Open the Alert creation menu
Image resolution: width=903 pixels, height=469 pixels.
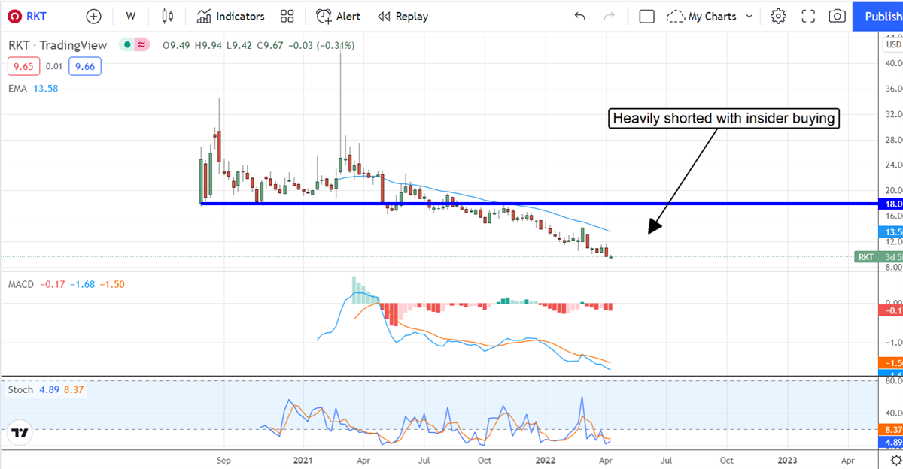coord(338,16)
